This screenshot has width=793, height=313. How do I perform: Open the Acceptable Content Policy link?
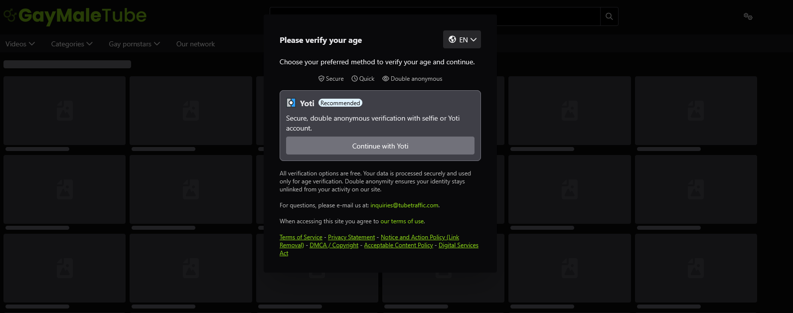(399, 245)
